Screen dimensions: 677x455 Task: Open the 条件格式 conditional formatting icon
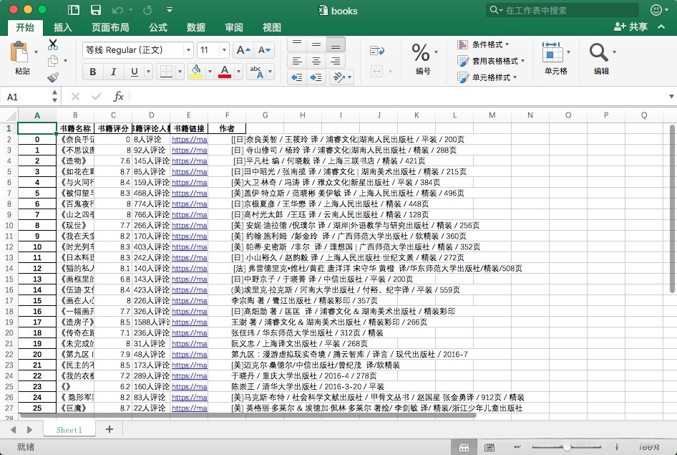click(463, 44)
